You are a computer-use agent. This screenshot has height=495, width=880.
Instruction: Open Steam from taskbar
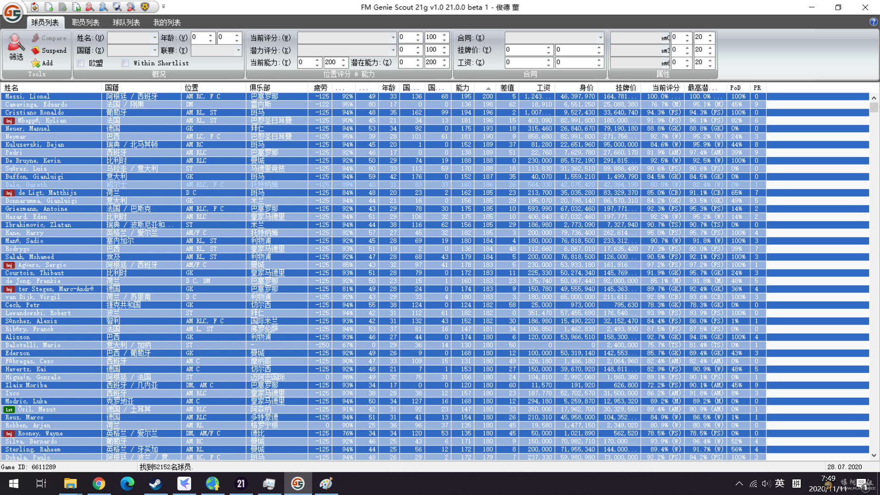pos(155,484)
